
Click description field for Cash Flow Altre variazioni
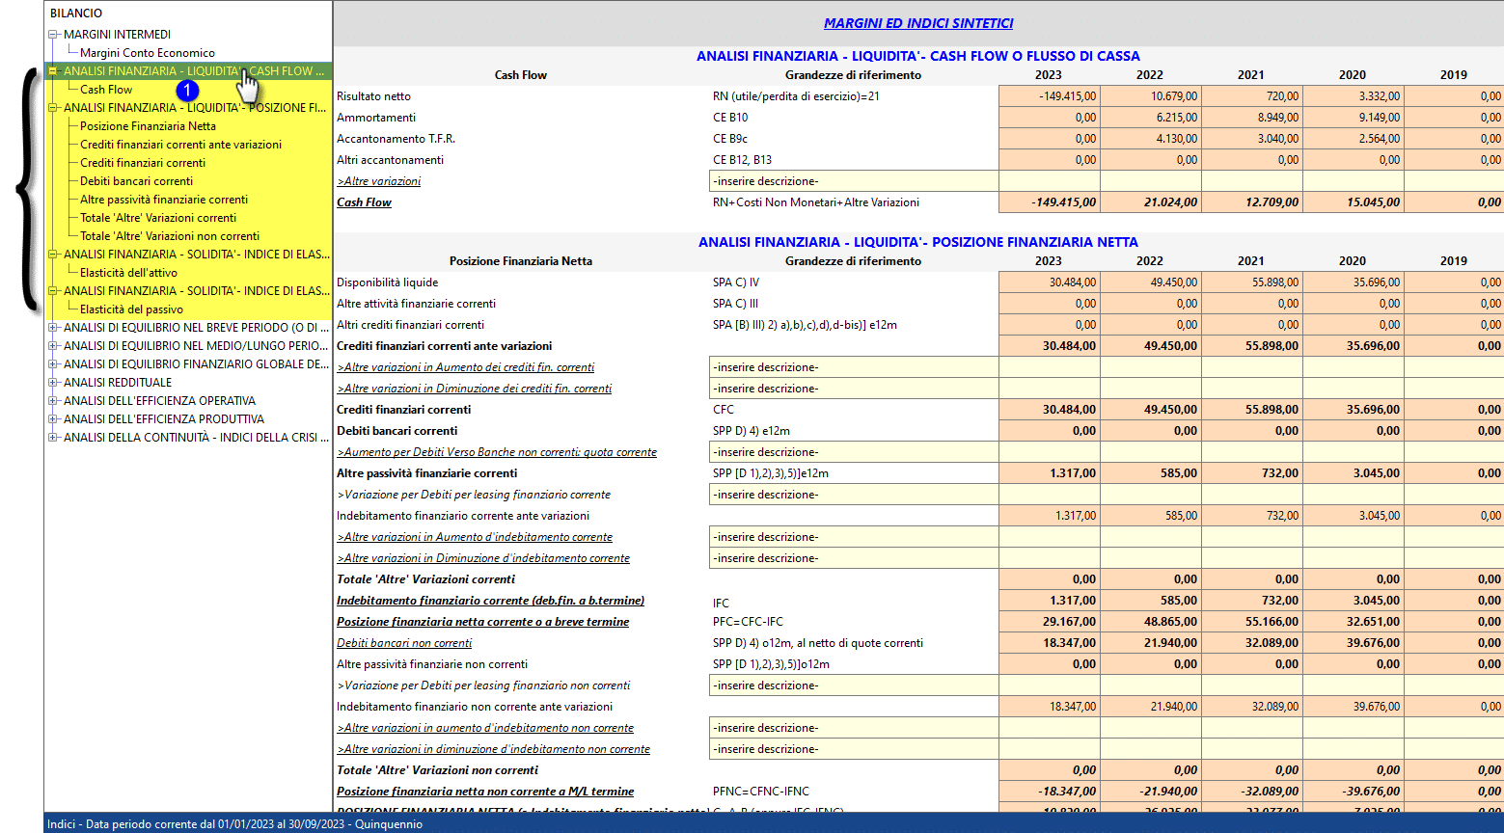click(x=854, y=181)
